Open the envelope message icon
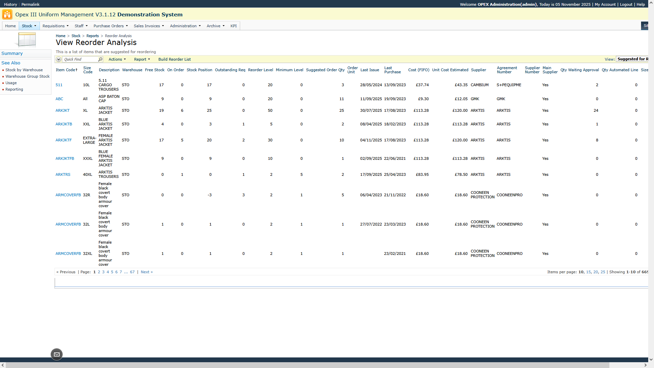Image resolution: width=654 pixels, height=368 pixels. tap(57, 354)
